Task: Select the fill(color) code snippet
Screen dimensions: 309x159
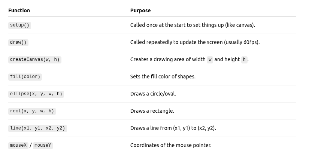Action: click(25, 77)
